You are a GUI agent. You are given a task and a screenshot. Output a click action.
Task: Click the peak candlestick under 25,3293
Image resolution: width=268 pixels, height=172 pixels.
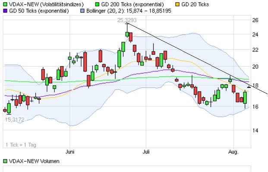point(127,34)
